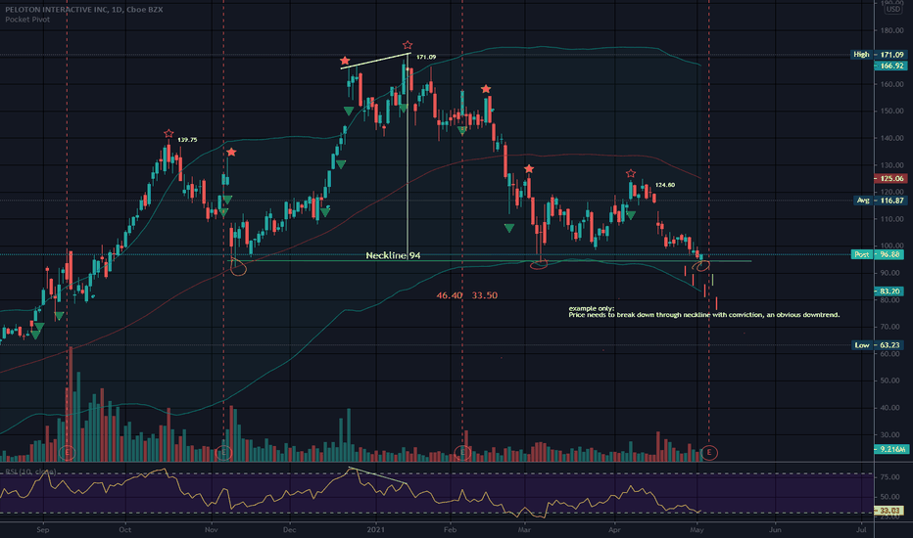Viewport: 913px width, 538px height.
Task: Select the white trendline connecting the two top stars
Action: pyautogui.click(x=375, y=61)
